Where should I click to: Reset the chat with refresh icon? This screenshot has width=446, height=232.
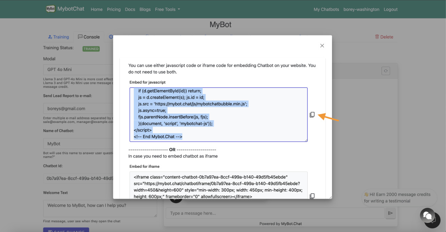click(385, 71)
